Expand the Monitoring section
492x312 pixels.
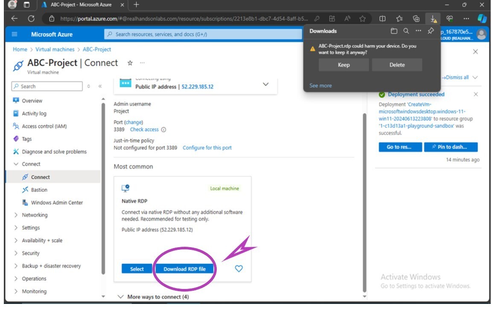click(16, 292)
